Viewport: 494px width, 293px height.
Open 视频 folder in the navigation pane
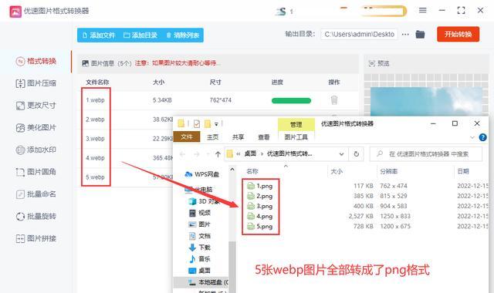tap(200, 213)
